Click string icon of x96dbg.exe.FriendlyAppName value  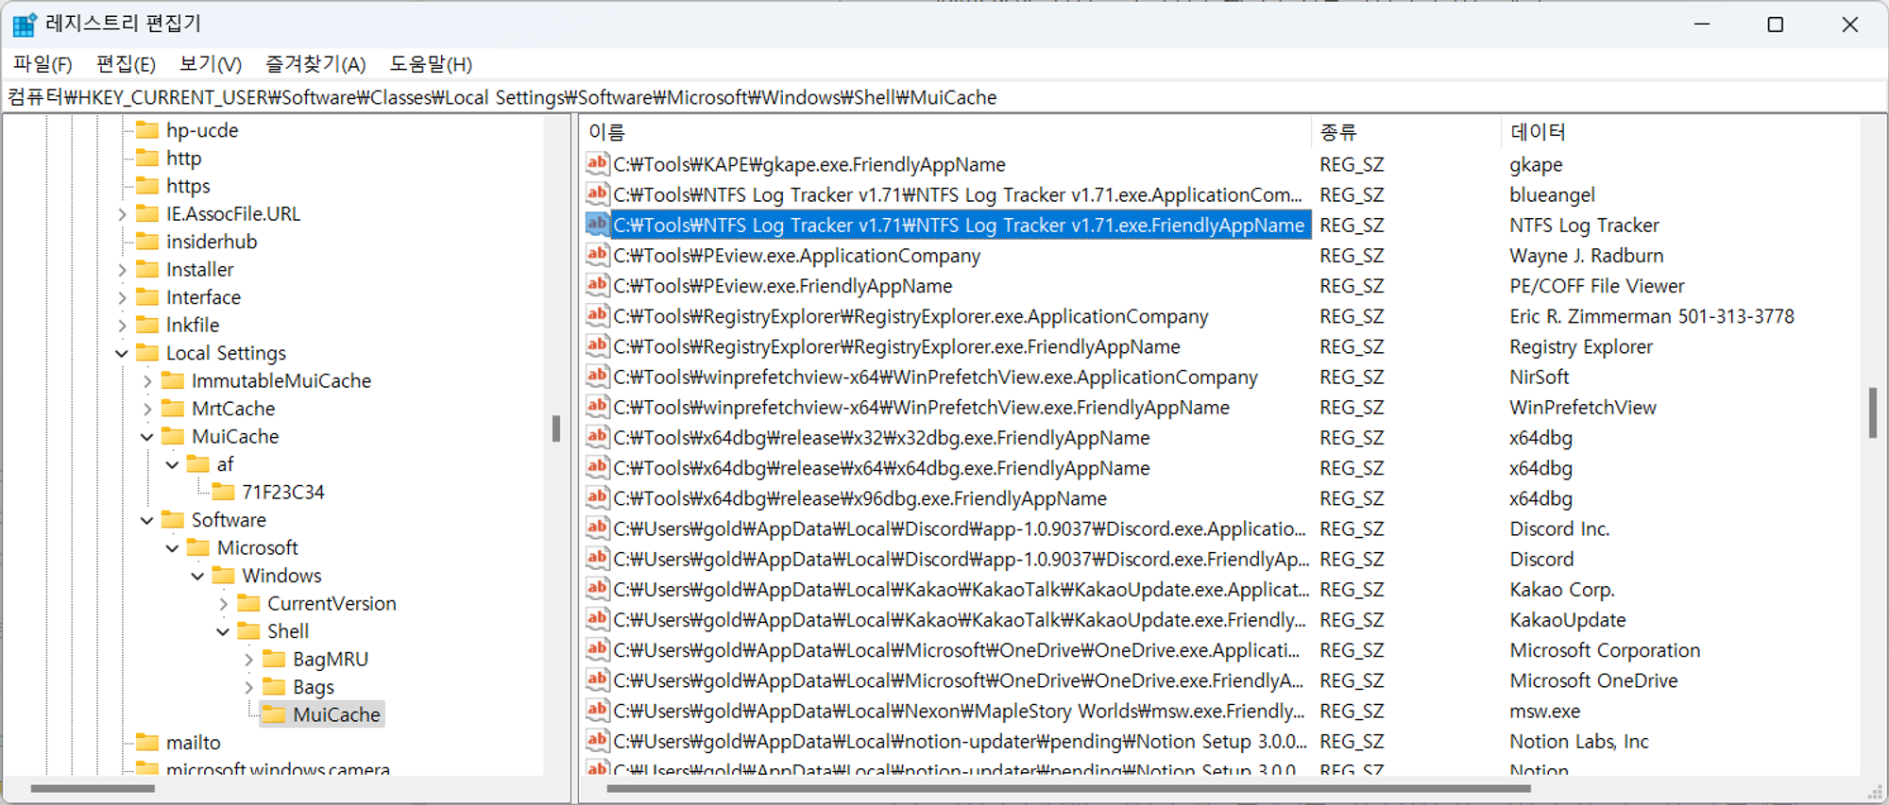coord(597,498)
